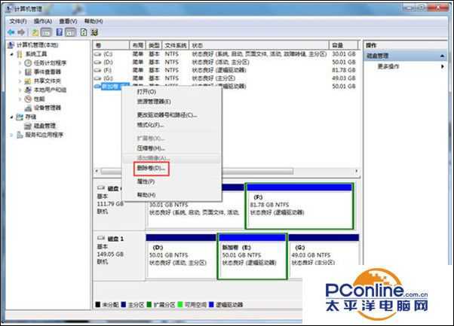Expand the 共享文件夹 node arrow
The width and height of the screenshot is (454, 326).
(20, 81)
